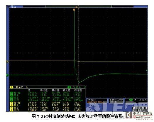Open the deworld.com.cn watermark link
Screen dimensions: 154x122
tap(142, 117)
